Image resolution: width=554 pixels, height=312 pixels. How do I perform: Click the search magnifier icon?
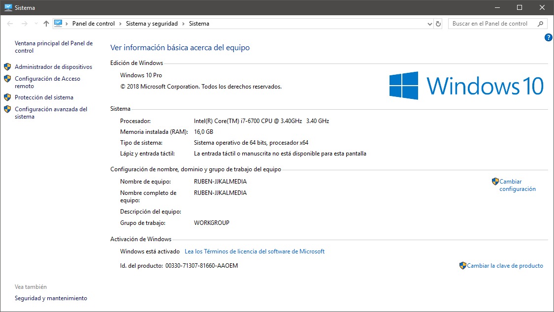tap(541, 24)
